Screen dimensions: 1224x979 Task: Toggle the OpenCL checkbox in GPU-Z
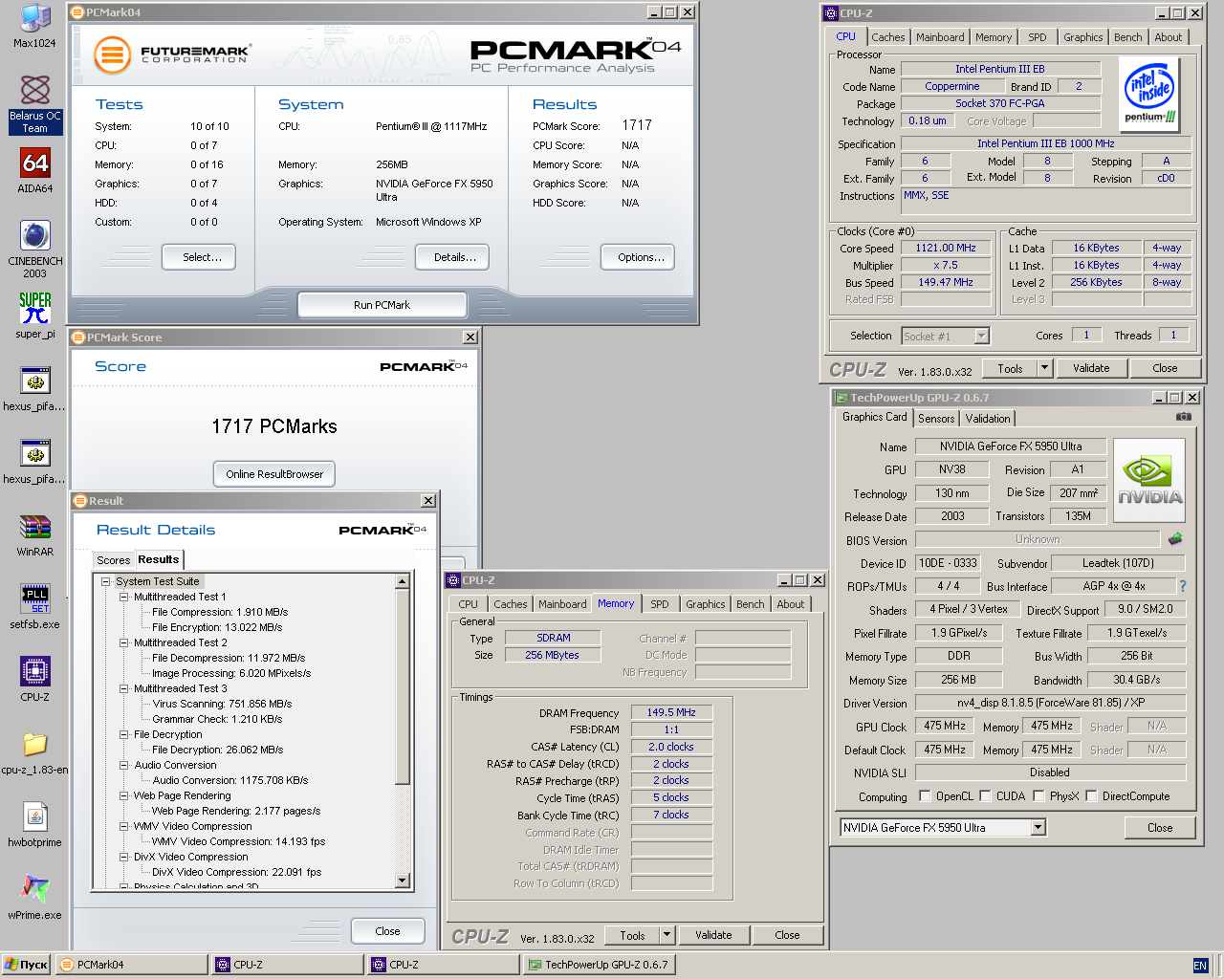[925, 795]
